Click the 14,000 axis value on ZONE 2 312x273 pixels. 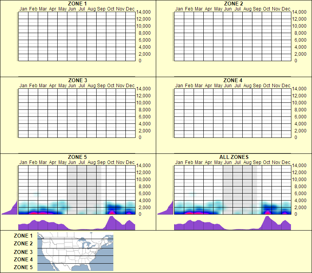[299, 12]
